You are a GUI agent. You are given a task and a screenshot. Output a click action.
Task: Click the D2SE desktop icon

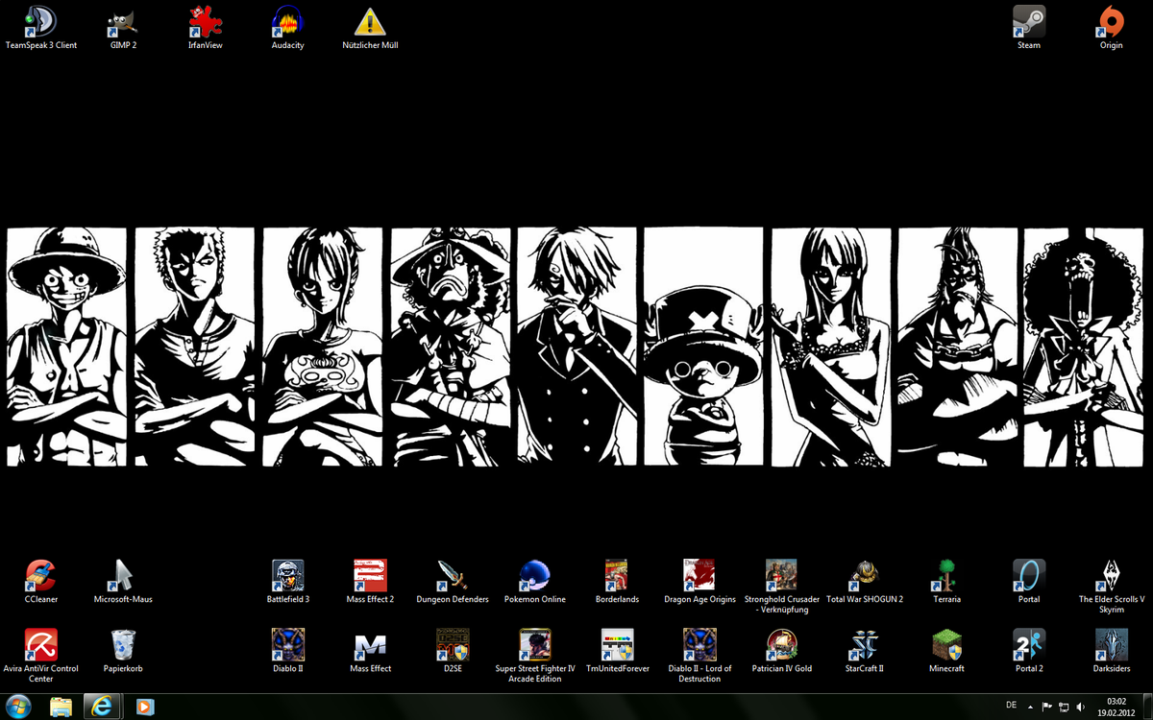453,651
